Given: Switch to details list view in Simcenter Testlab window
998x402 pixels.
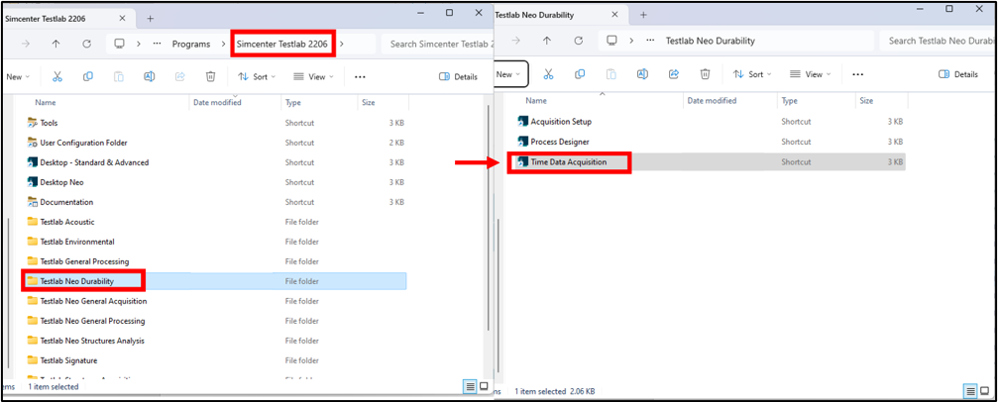Looking at the screenshot, I should pos(470,386).
